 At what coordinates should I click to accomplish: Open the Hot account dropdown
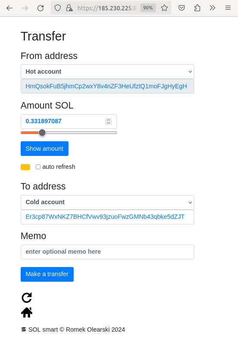pyautogui.click(x=107, y=71)
